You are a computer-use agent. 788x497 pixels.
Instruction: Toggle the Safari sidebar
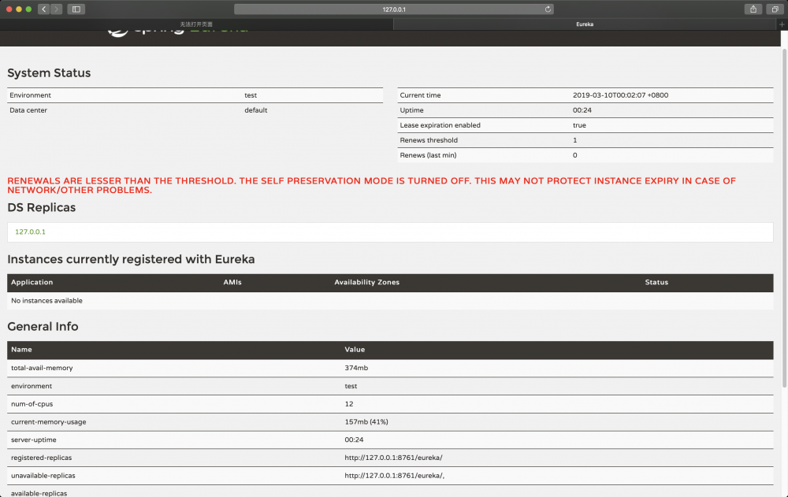76,9
